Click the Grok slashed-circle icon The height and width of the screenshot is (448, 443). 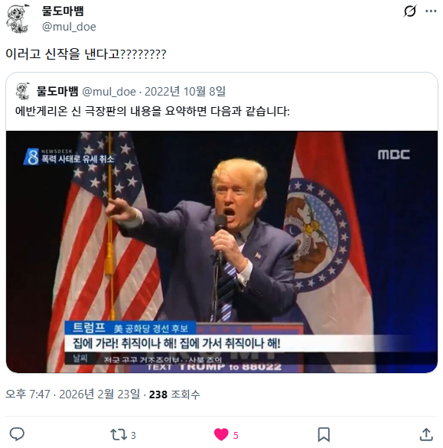click(410, 11)
